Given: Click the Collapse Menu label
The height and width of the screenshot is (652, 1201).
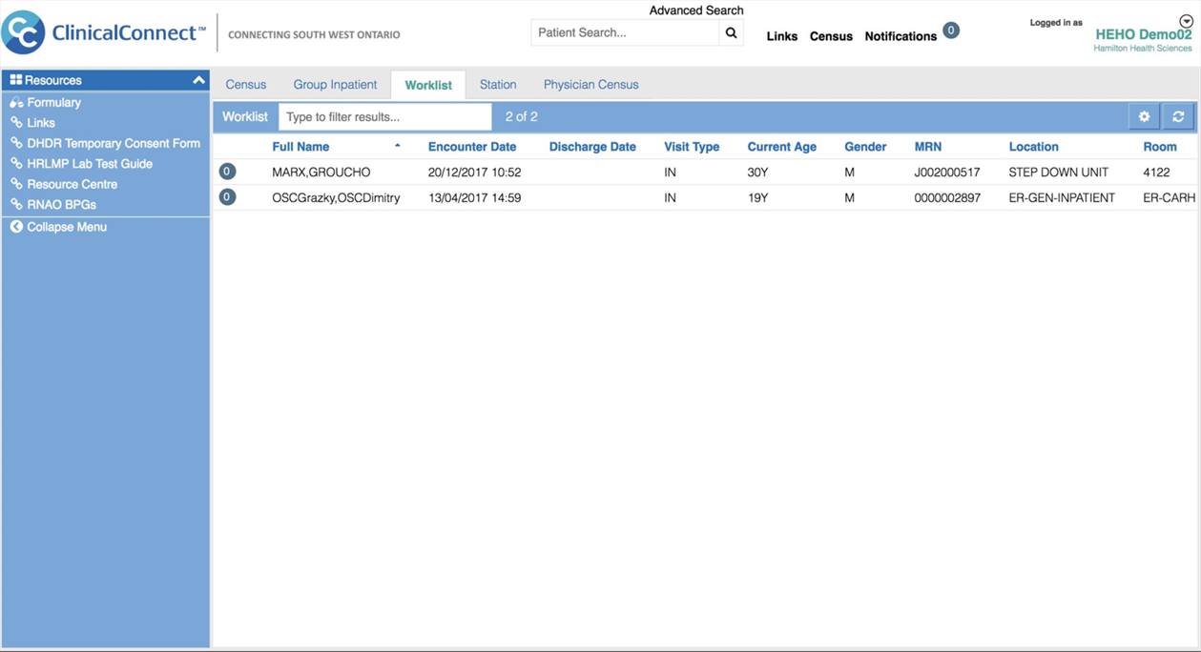Looking at the screenshot, I should (67, 227).
